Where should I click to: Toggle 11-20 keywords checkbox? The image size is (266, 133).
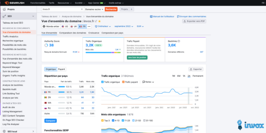pos(123,121)
